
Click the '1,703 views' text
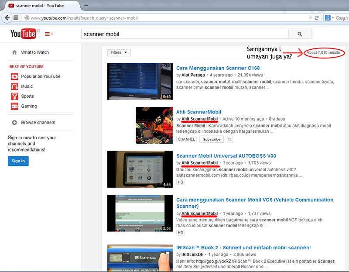(x=259, y=163)
